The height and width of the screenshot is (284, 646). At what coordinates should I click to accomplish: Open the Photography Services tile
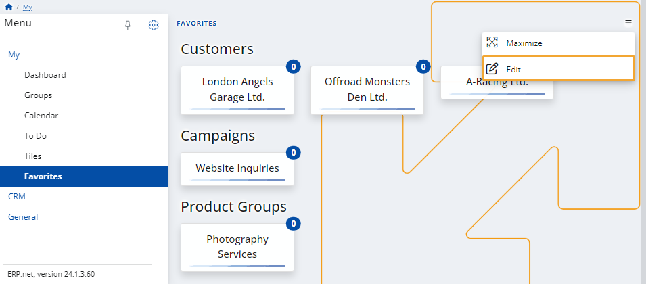(237, 247)
